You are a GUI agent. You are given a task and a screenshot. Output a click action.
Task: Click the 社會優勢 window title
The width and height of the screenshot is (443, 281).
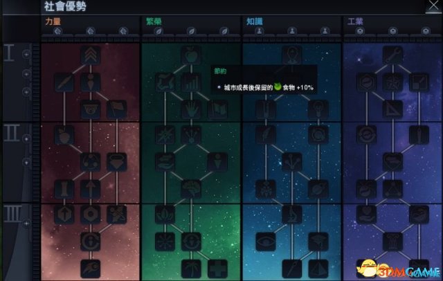pos(65,6)
